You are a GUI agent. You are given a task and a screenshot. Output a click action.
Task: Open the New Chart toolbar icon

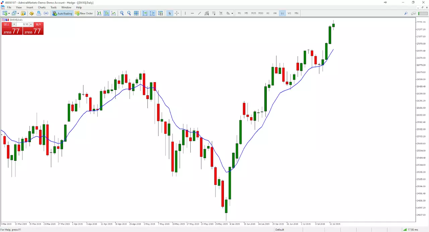(x=5, y=13)
